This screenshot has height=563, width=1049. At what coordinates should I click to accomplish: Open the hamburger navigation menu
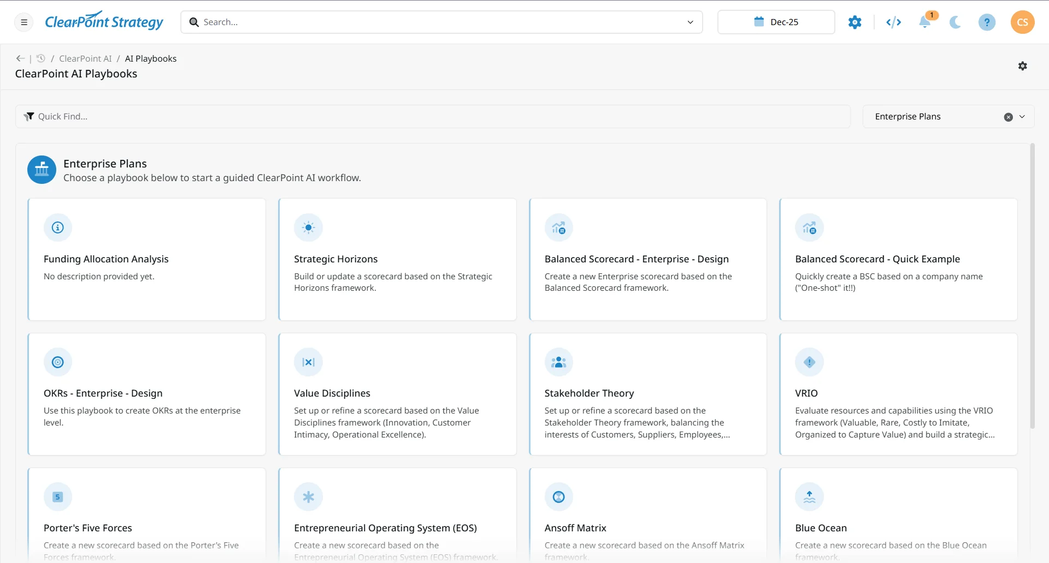[x=24, y=22]
